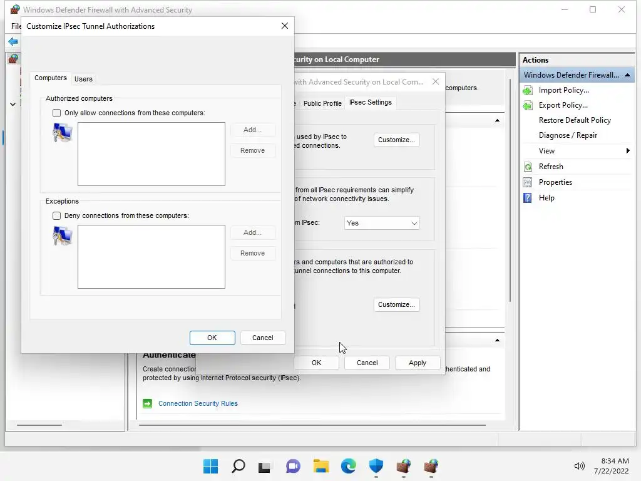Click the Import Policy icon
This screenshot has height=481, width=641.
pyautogui.click(x=528, y=90)
